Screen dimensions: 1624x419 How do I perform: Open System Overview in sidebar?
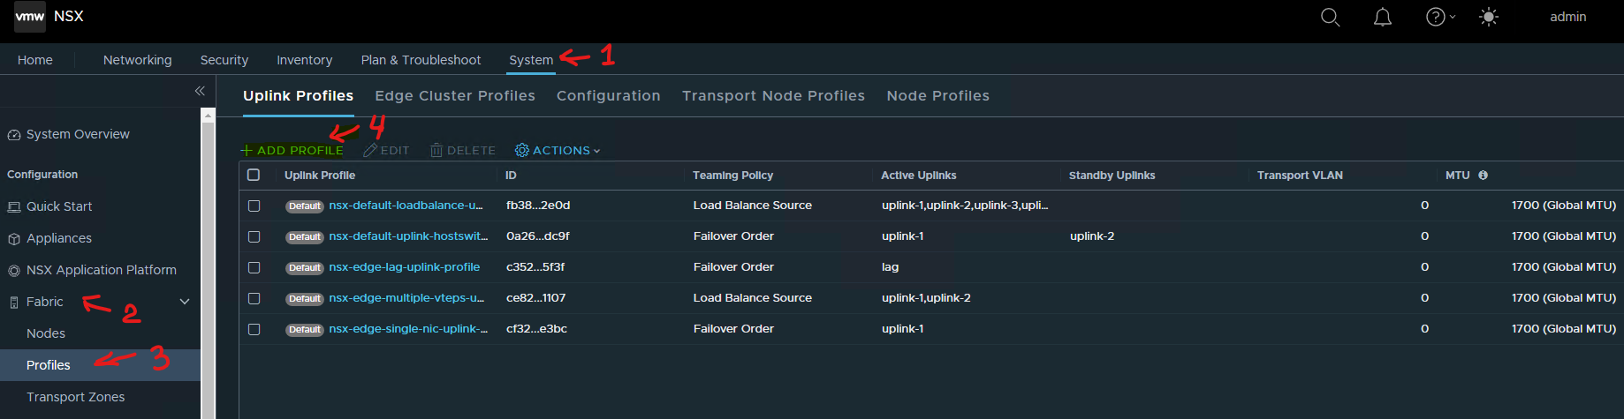(x=78, y=134)
